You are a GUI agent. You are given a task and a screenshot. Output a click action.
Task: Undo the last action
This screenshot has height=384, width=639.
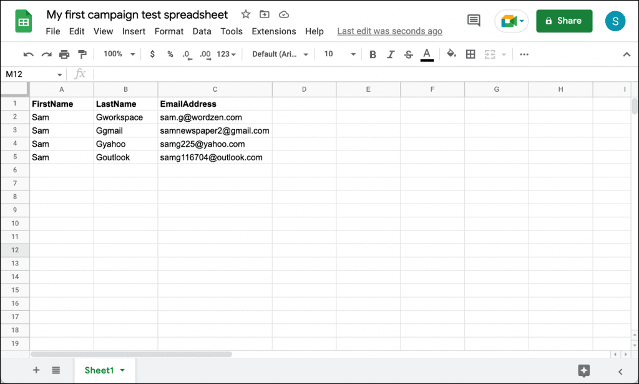click(28, 54)
